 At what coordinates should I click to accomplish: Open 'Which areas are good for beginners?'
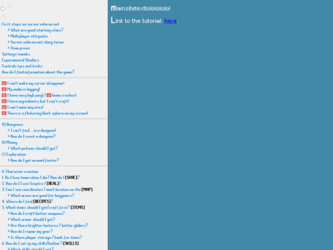(x=41, y=195)
